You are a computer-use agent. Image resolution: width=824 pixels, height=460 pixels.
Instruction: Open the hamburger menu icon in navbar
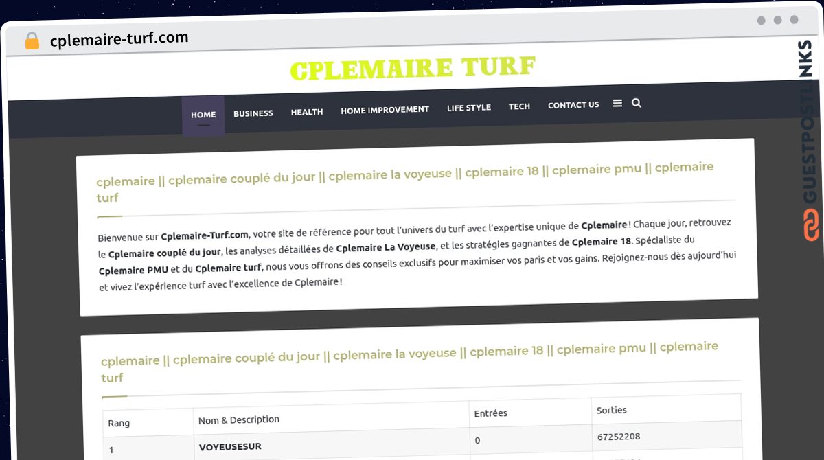(x=617, y=103)
